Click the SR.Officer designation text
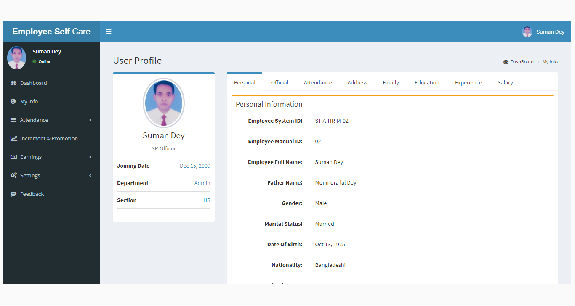This screenshot has width=575, height=306. [164, 148]
